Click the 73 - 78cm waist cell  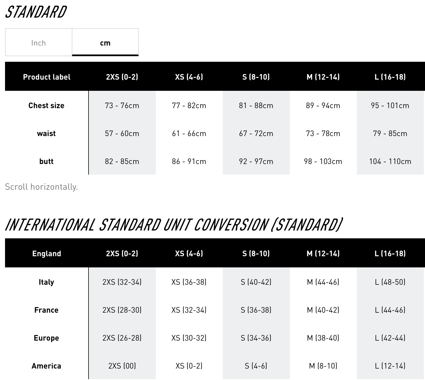click(x=323, y=133)
